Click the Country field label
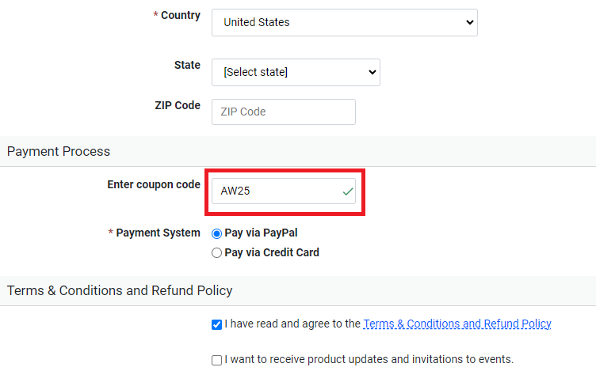596x371 pixels. point(180,16)
